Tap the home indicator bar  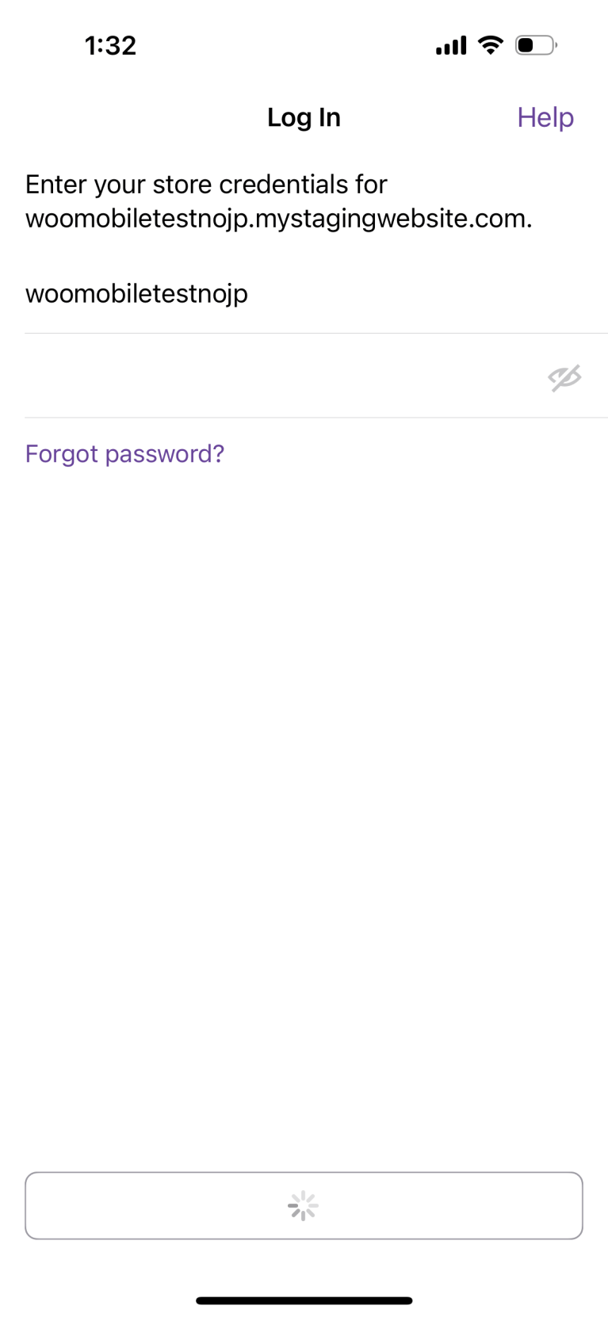click(304, 1300)
